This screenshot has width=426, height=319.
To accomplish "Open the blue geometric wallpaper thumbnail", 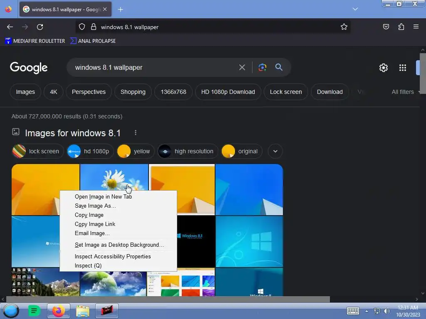I will [249, 189].
